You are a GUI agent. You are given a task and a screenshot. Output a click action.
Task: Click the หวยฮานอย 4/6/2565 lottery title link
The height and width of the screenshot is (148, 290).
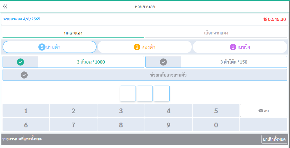click(22, 19)
